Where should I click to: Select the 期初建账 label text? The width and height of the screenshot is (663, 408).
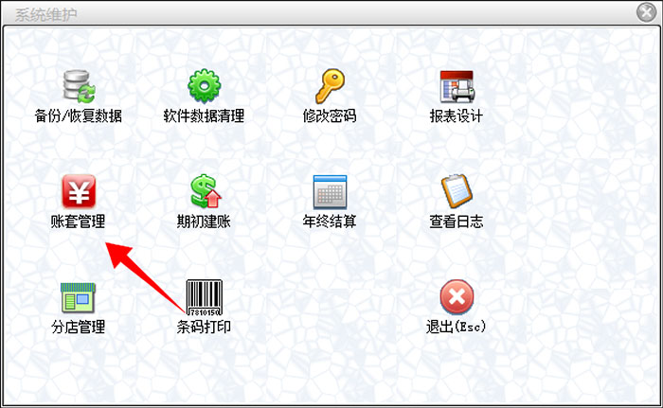pyautogui.click(x=204, y=222)
